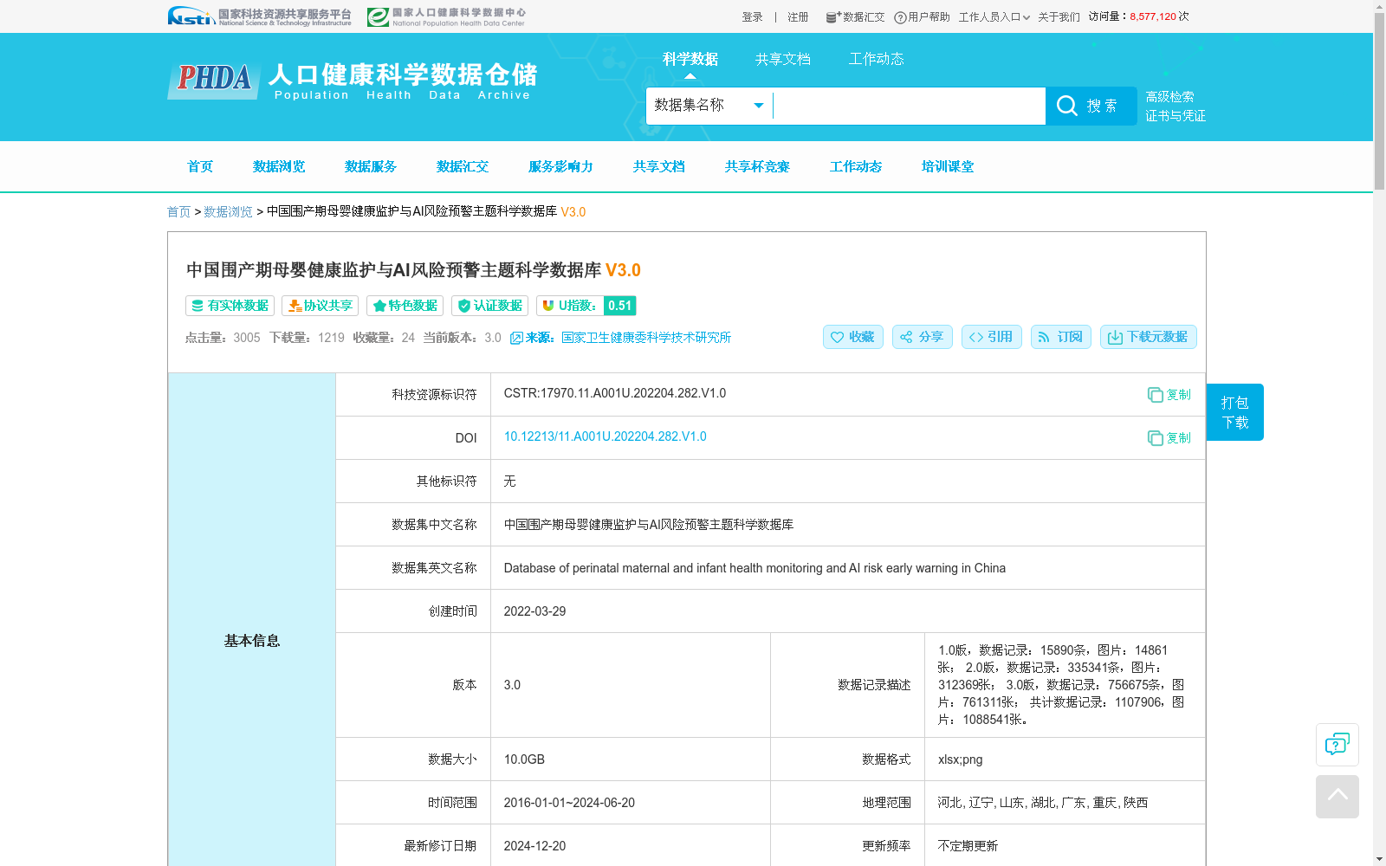The width and height of the screenshot is (1386, 866).
Task: Open the online help chat icon
Action: (x=1337, y=745)
